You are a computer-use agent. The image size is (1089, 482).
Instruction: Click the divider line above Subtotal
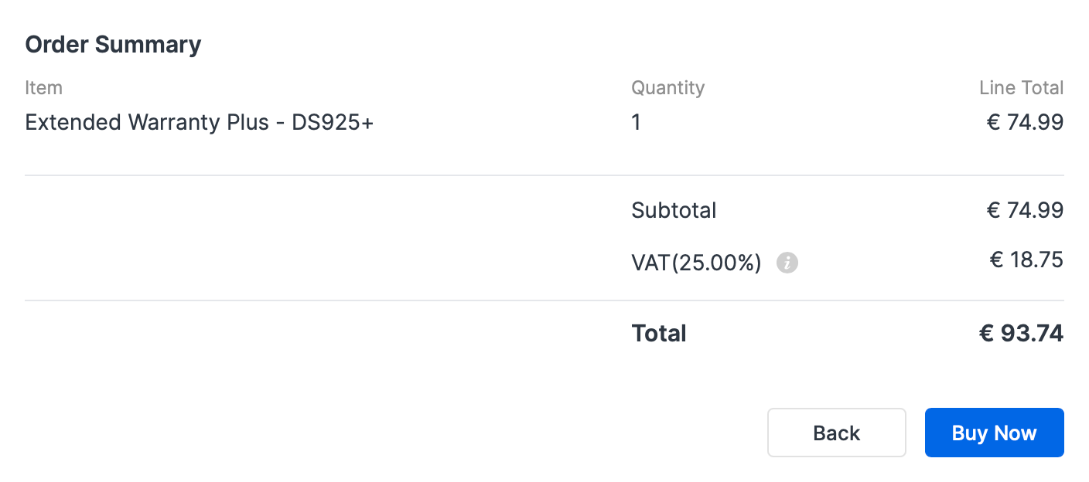[544, 175]
